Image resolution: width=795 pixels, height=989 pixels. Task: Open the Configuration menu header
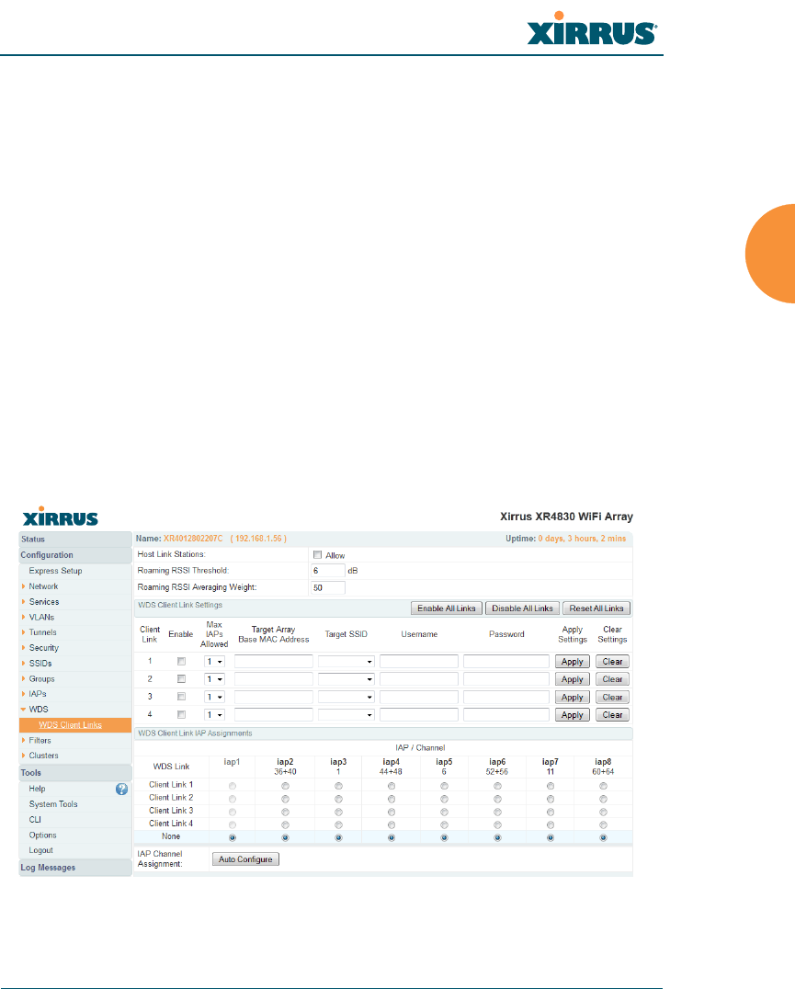pos(75,555)
